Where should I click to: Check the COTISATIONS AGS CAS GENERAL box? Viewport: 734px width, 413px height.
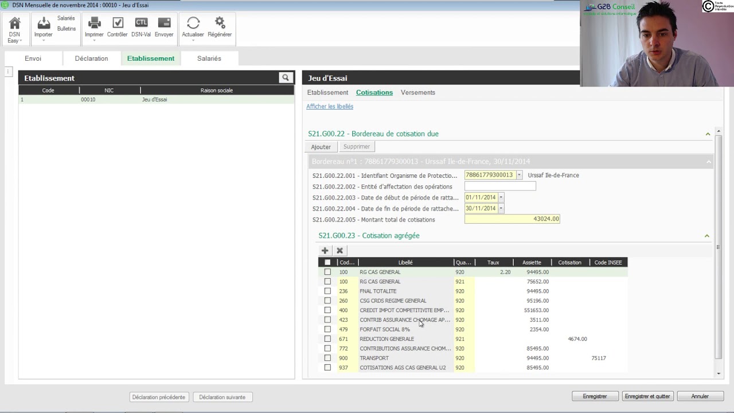click(327, 368)
